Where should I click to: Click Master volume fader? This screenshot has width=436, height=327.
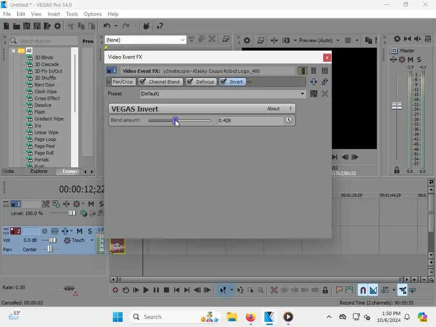pyautogui.click(x=397, y=106)
